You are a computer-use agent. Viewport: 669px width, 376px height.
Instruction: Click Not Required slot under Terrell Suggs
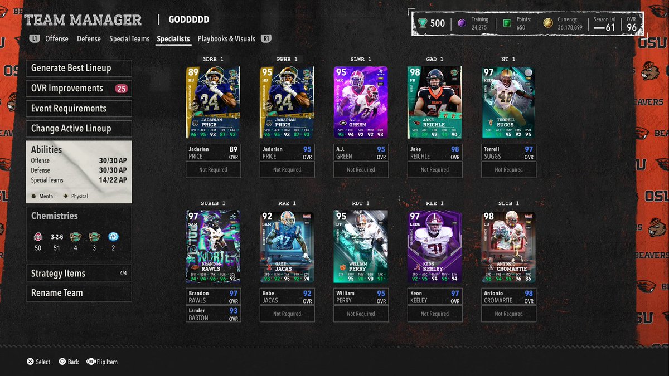click(x=508, y=170)
